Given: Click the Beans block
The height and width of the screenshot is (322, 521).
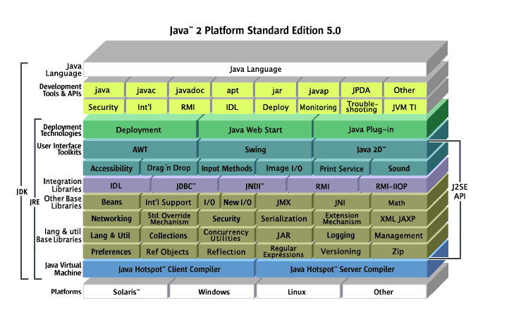Looking at the screenshot, I should pyautogui.click(x=111, y=202).
